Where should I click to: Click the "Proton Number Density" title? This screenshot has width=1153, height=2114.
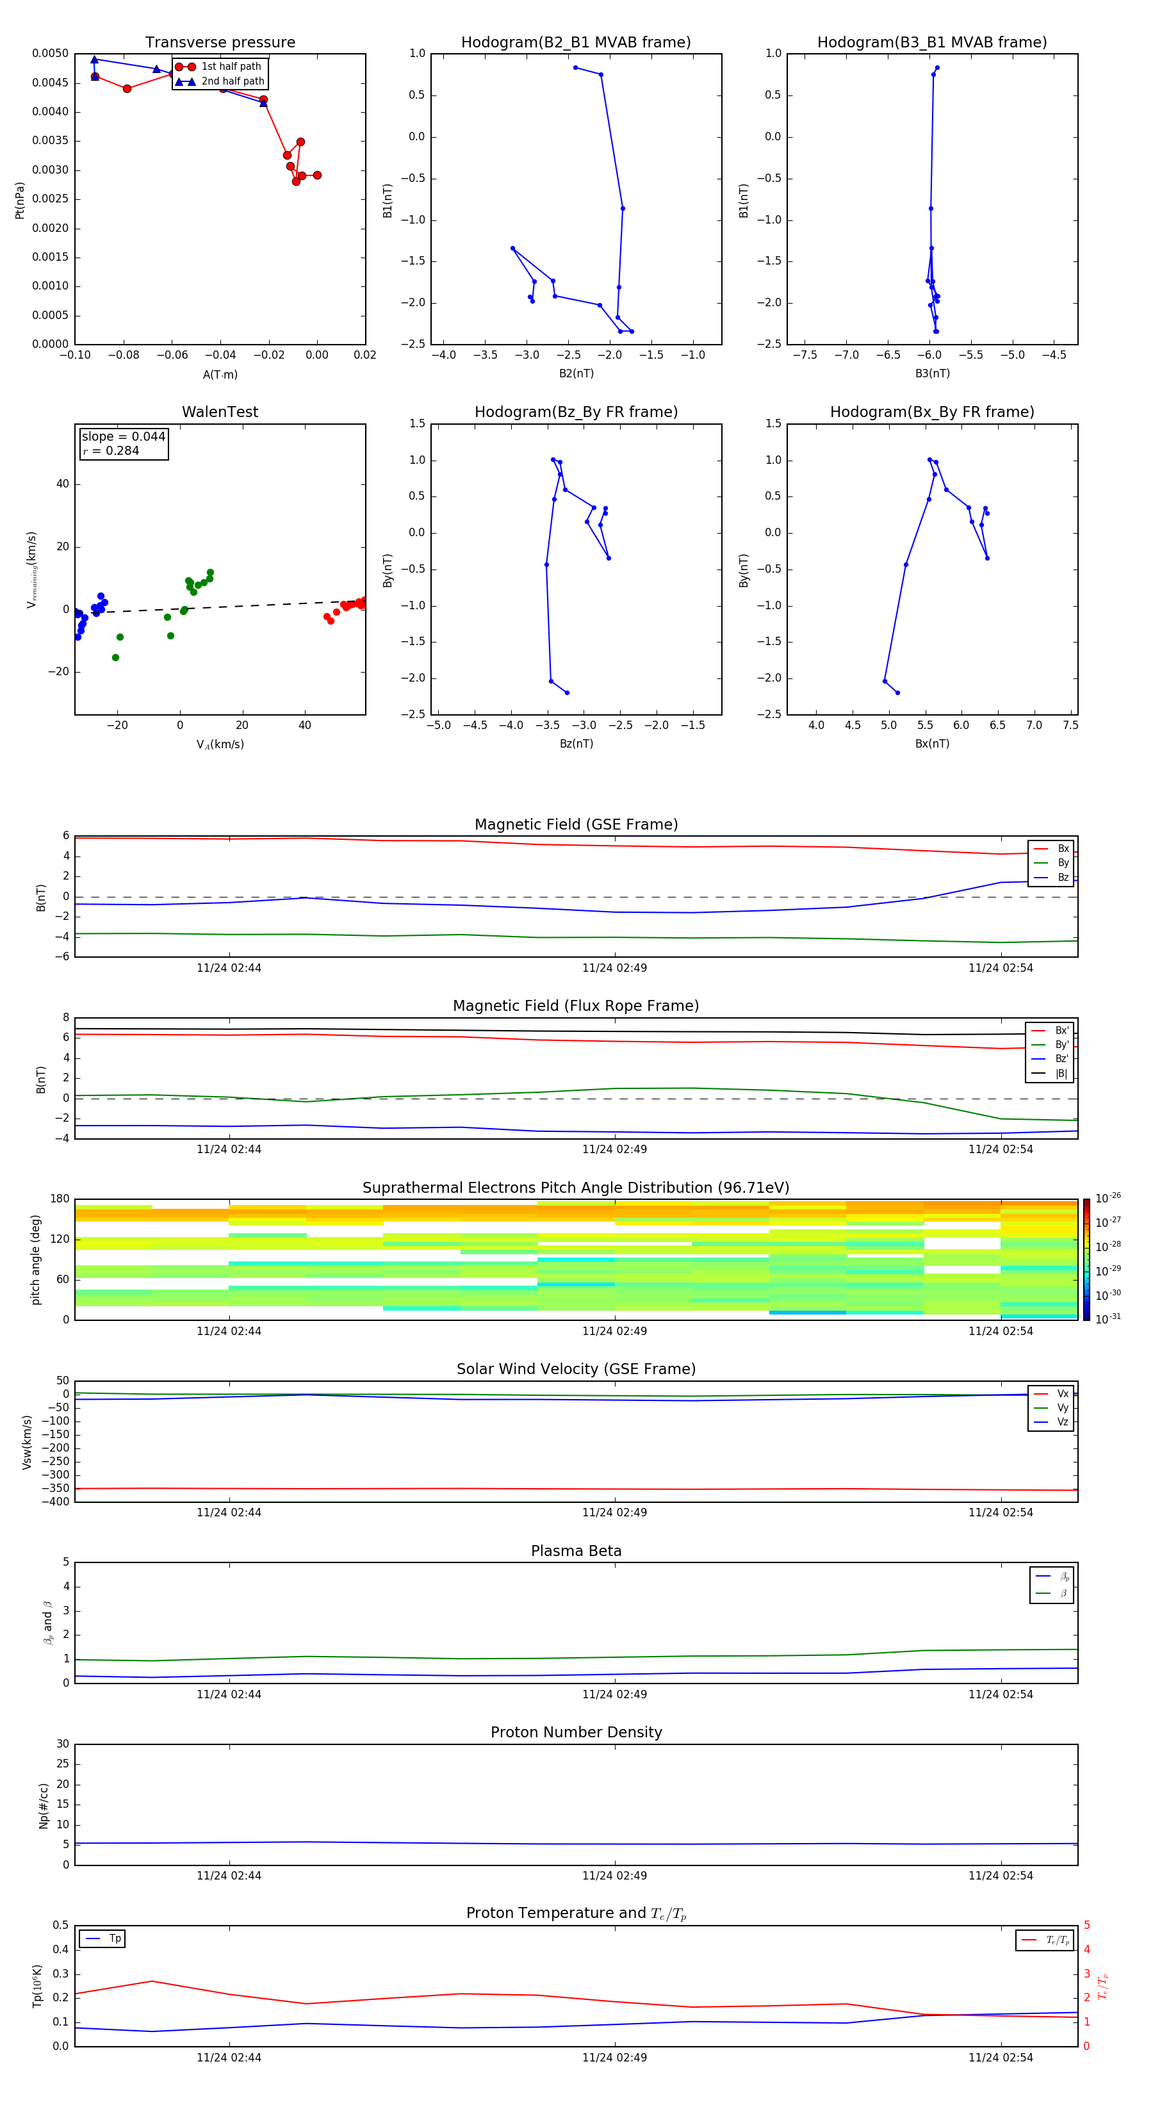click(576, 1732)
